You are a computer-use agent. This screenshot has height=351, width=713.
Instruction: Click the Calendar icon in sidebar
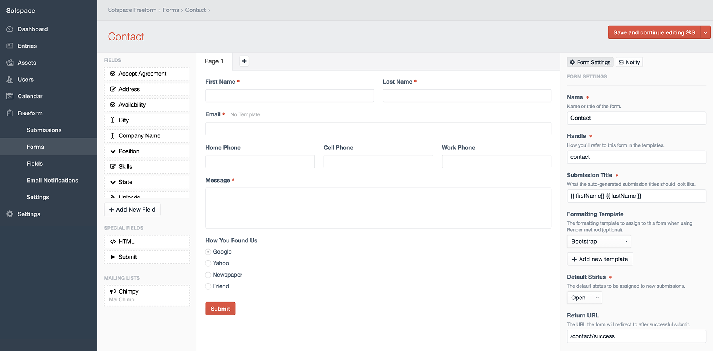coord(10,96)
